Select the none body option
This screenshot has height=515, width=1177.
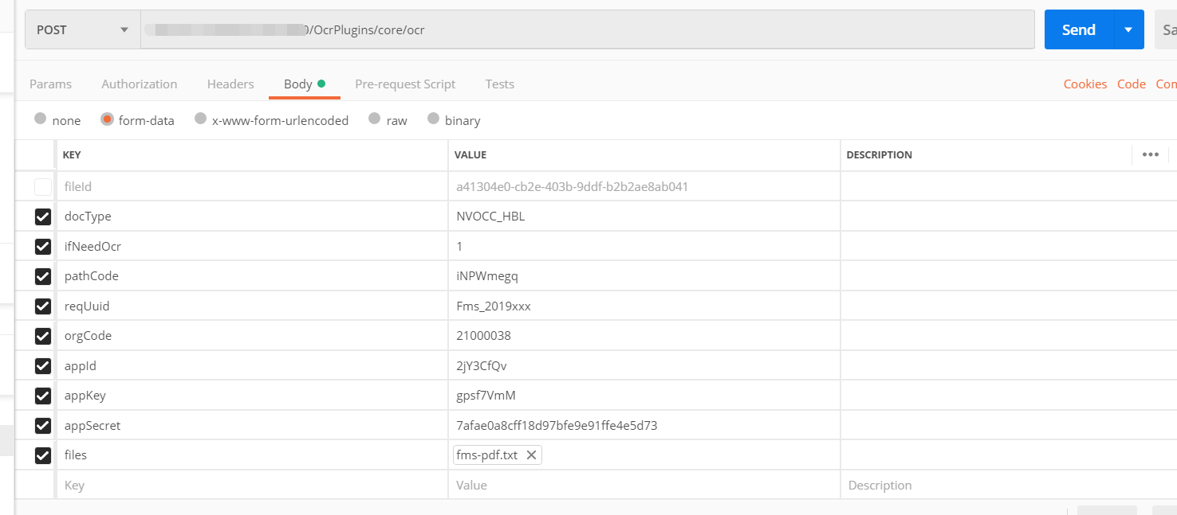[41, 119]
